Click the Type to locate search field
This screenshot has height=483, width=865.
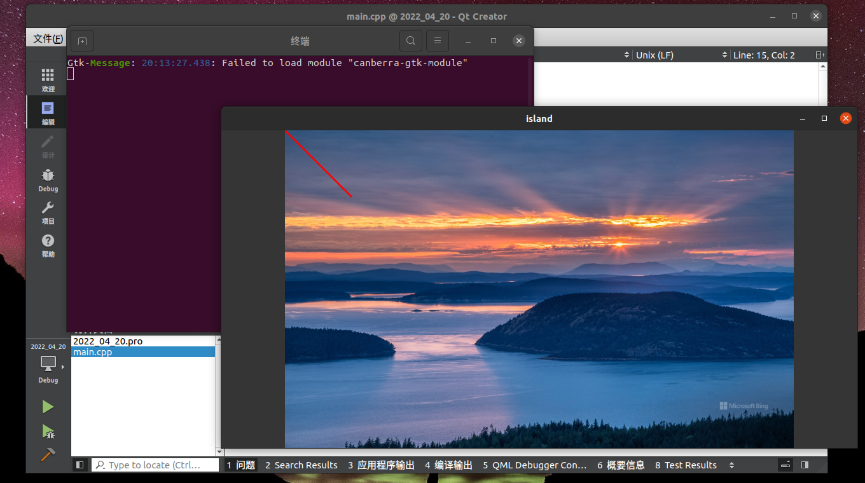[x=155, y=465]
